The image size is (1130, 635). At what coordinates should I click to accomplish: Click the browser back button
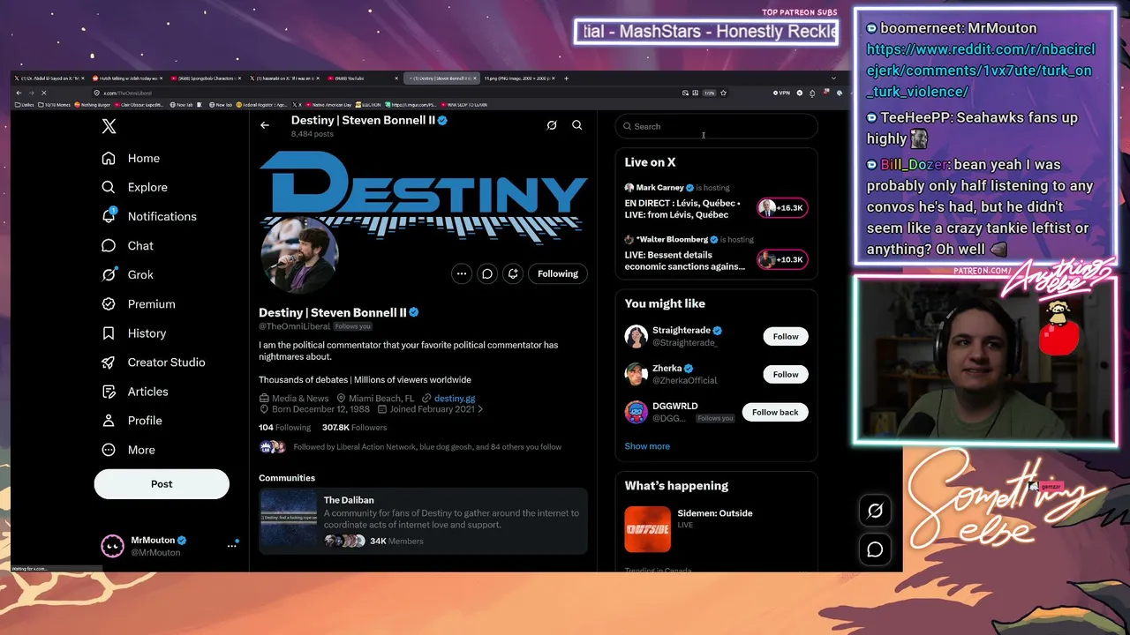(19, 93)
